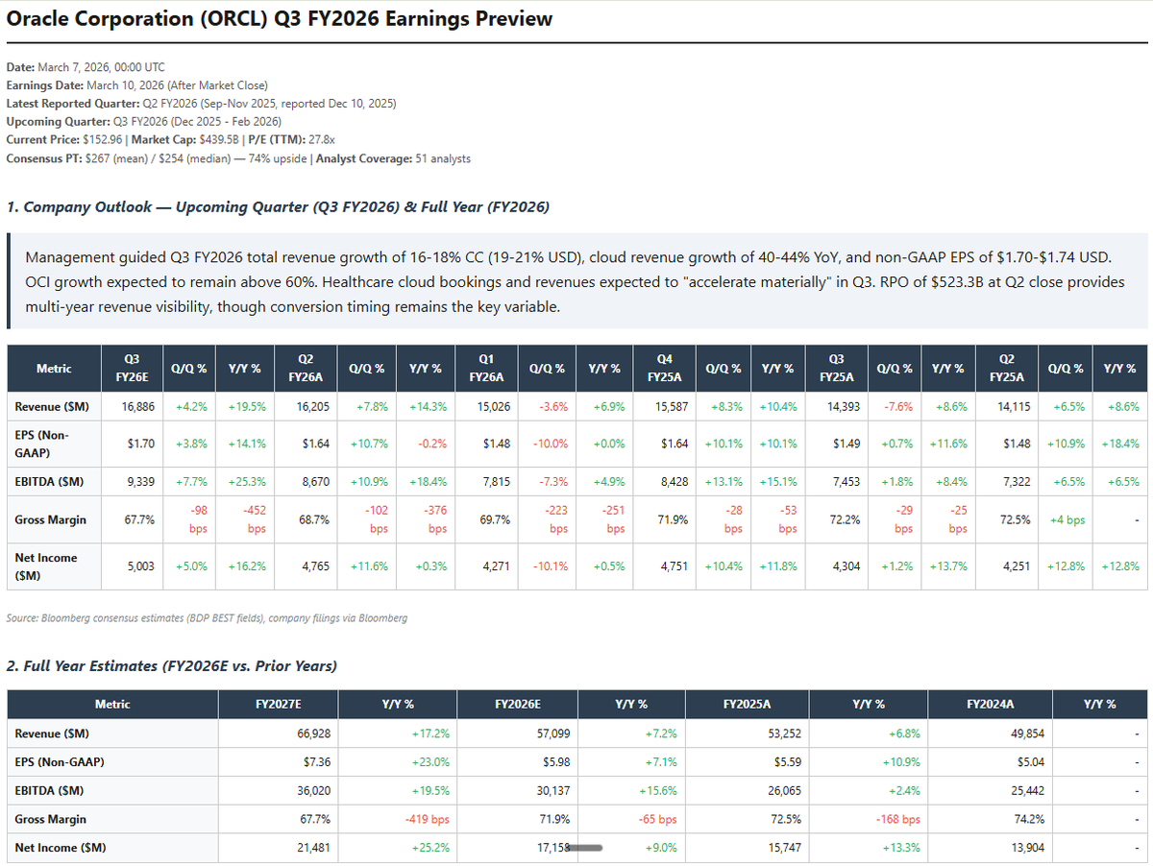Image resolution: width=1153 pixels, height=866 pixels.
Task: Click the Net Income value 4,251
Action: point(1017,566)
